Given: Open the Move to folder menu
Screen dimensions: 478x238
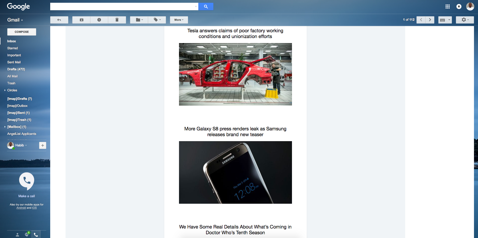Looking at the screenshot, I should tap(139, 20).
